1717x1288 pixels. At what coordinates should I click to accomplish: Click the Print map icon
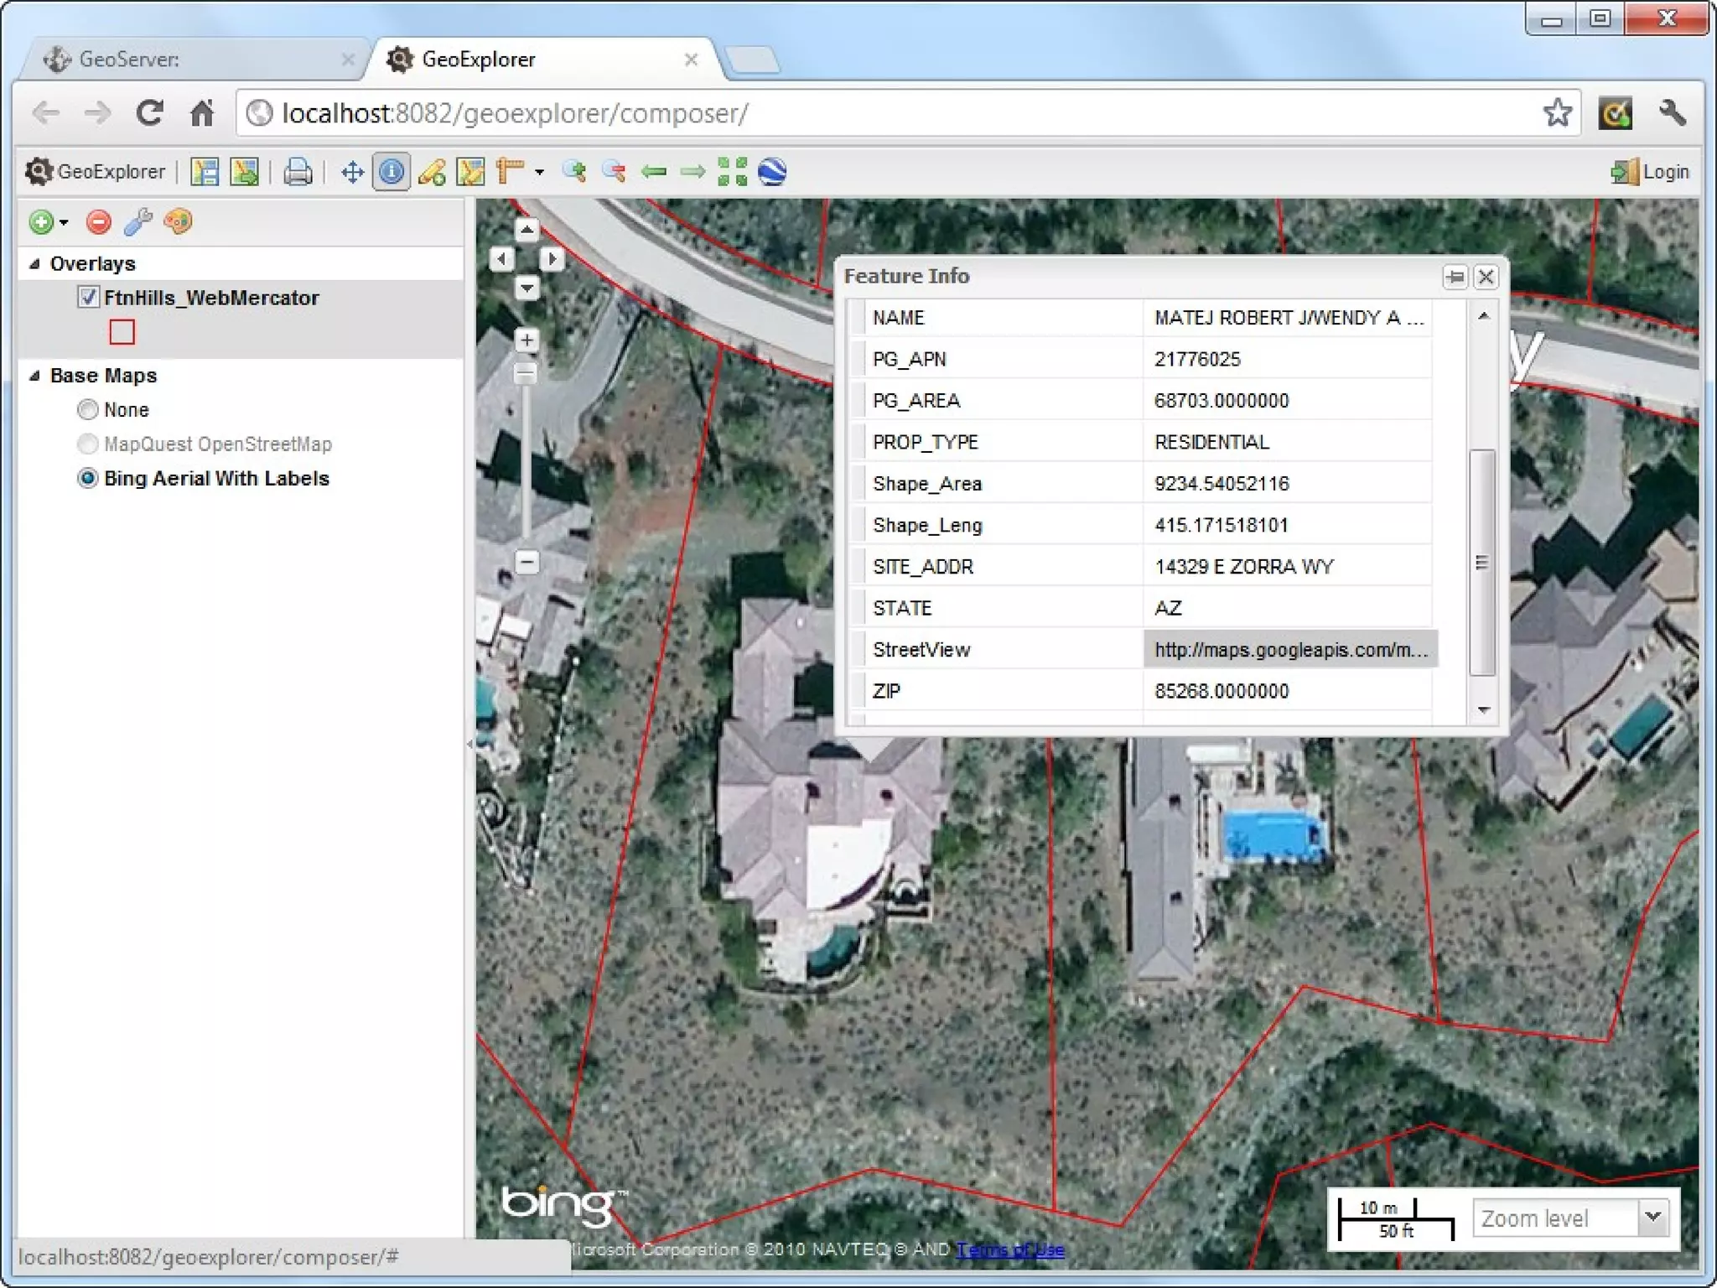coord(298,172)
